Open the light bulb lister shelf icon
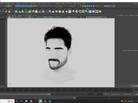This screenshot has height=103, width=138. coord(87,12)
